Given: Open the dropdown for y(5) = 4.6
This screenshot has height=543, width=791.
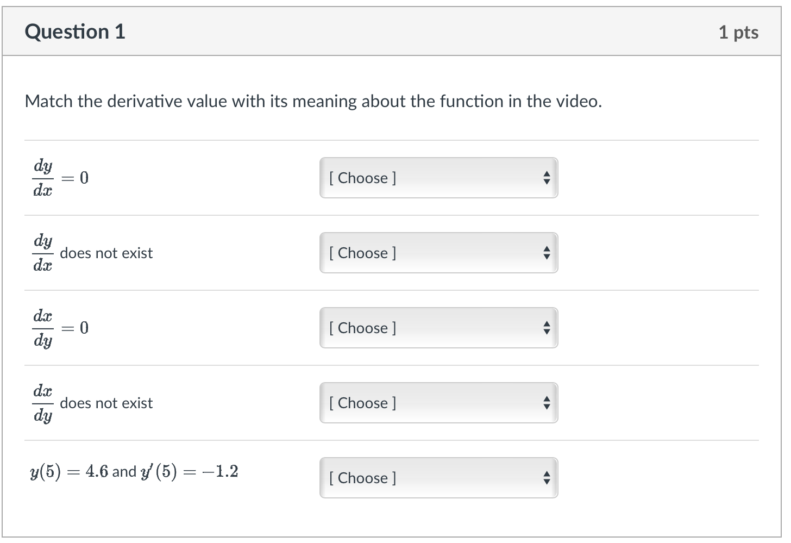Looking at the screenshot, I should [x=438, y=478].
